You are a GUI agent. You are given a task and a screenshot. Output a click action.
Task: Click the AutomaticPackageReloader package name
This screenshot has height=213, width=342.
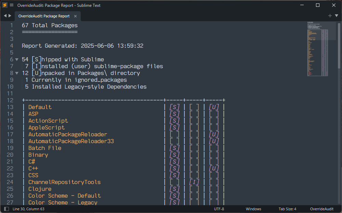[x=68, y=134]
